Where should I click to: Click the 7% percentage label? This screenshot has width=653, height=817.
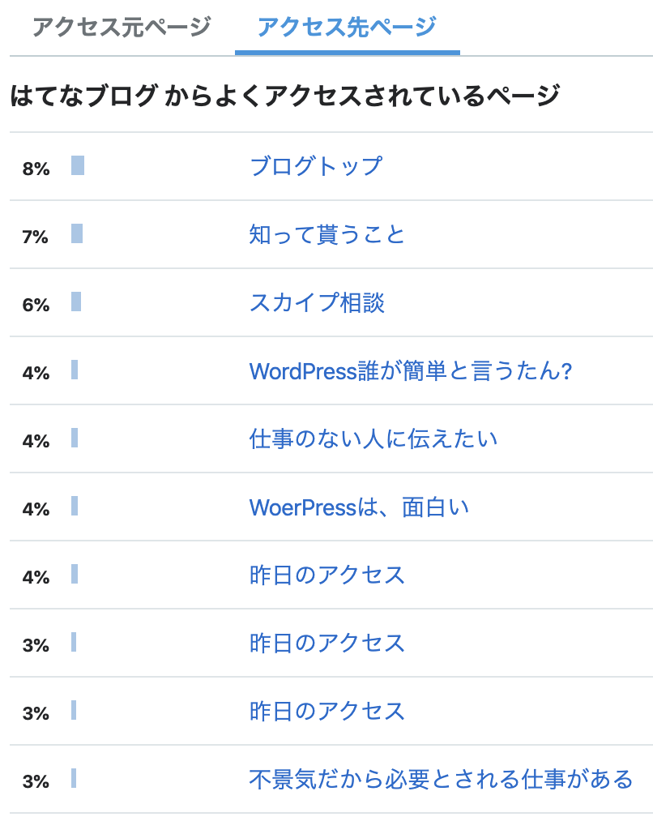35,237
